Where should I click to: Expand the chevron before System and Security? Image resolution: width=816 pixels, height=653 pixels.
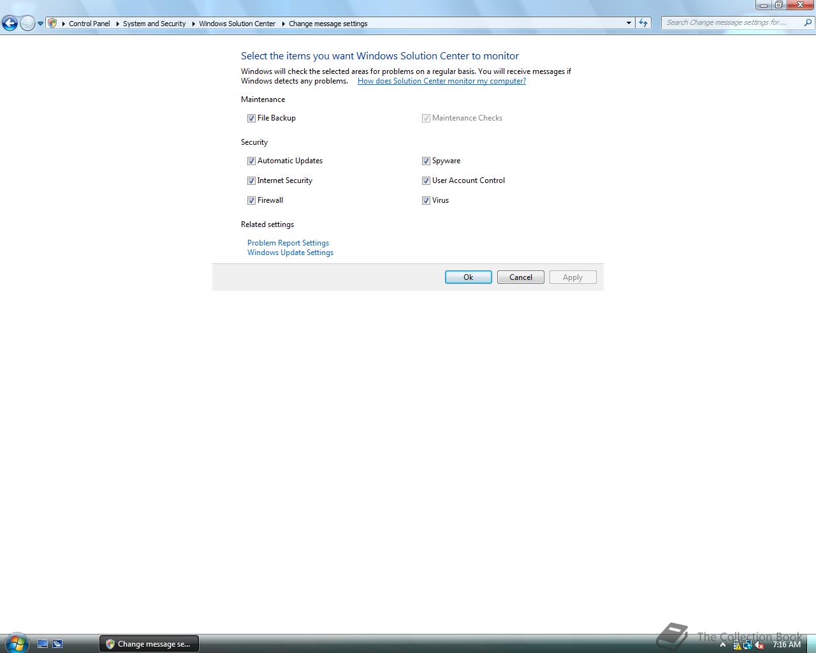pyautogui.click(x=118, y=24)
